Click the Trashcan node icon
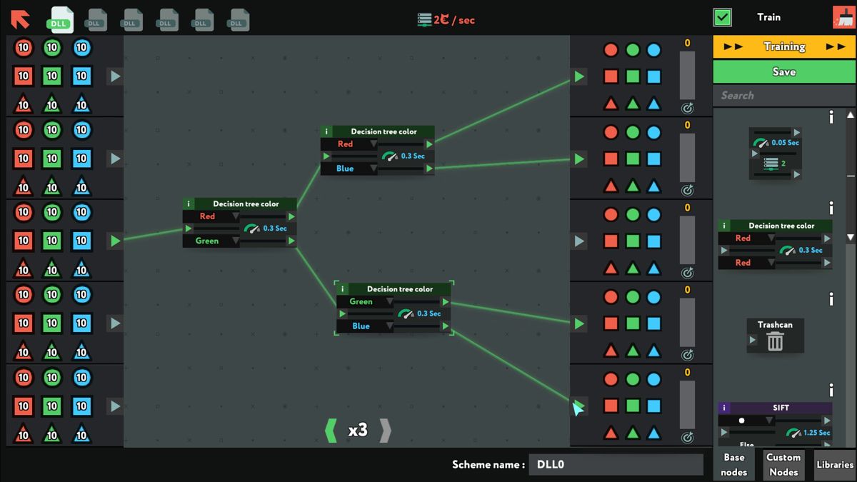This screenshot has height=482, width=857. 775,341
